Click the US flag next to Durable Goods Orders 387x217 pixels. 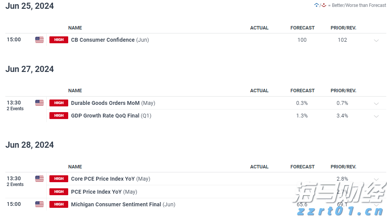tap(39, 103)
